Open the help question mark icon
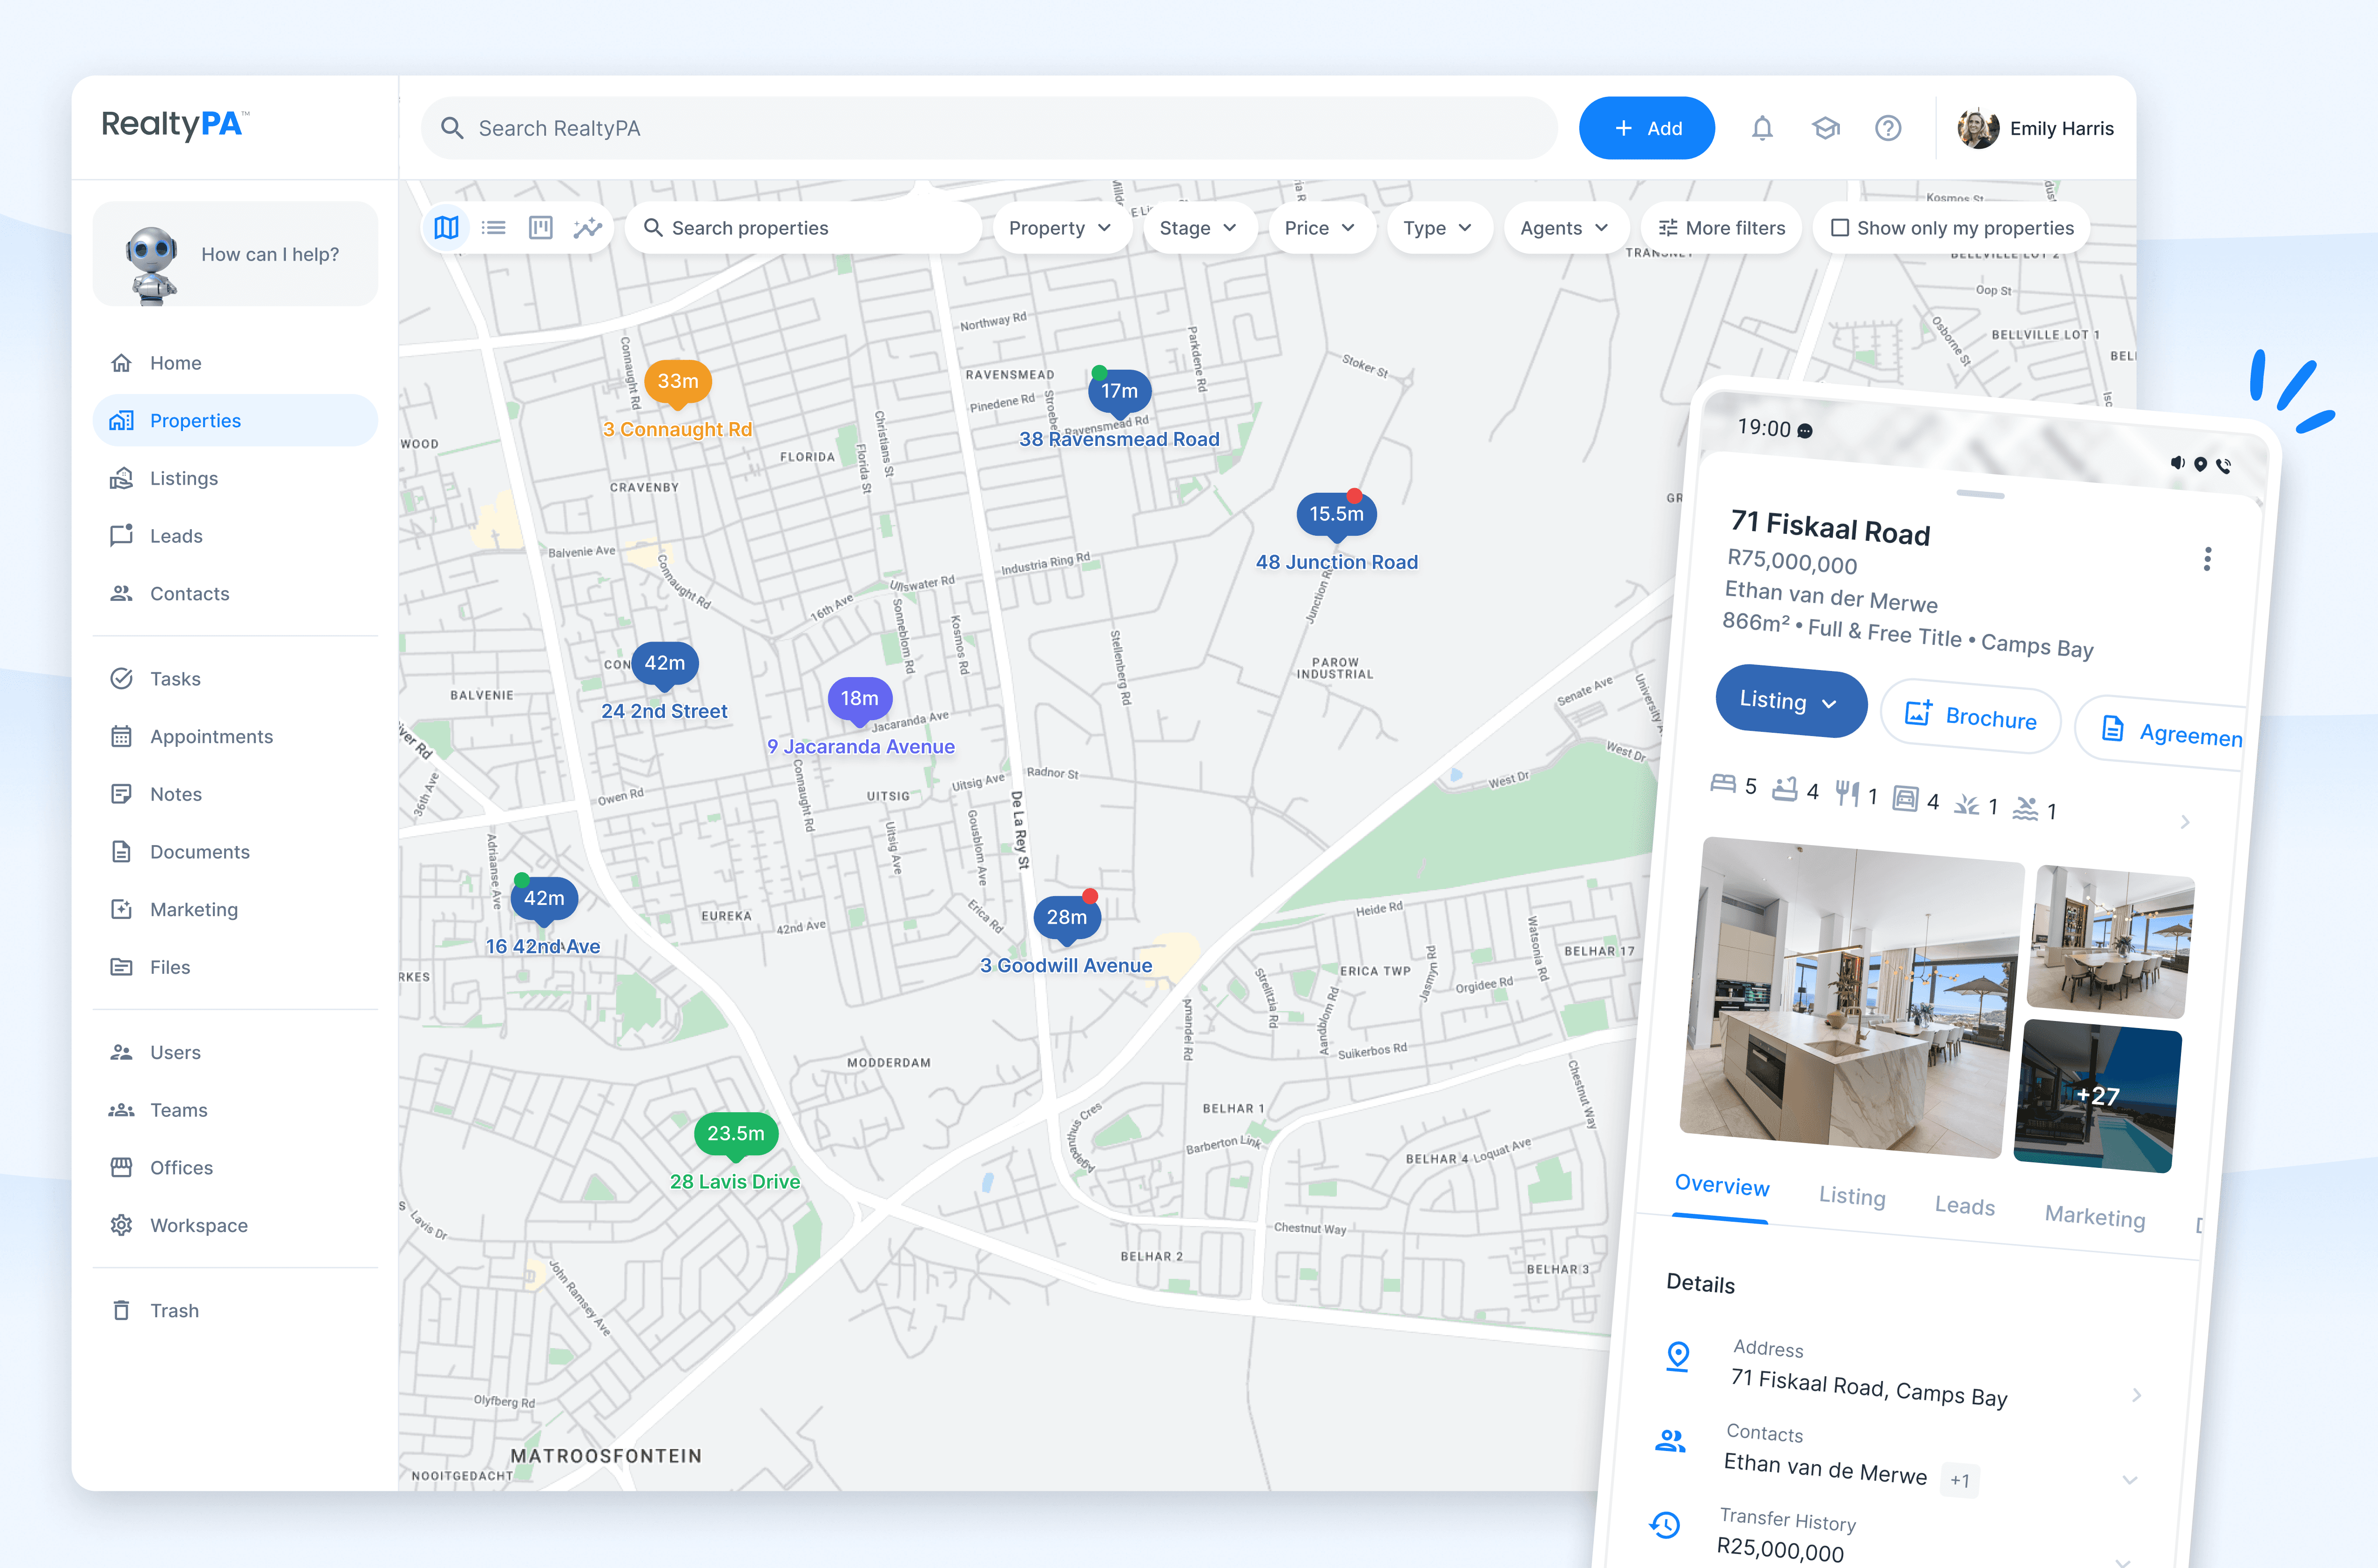 click(x=1888, y=128)
